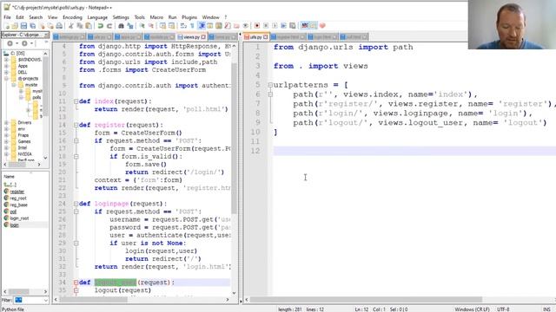Image resolution: width=556 pixels, height=312 pixels.
Task: Select the Apps folder in the tree
Action: [23, 66]
